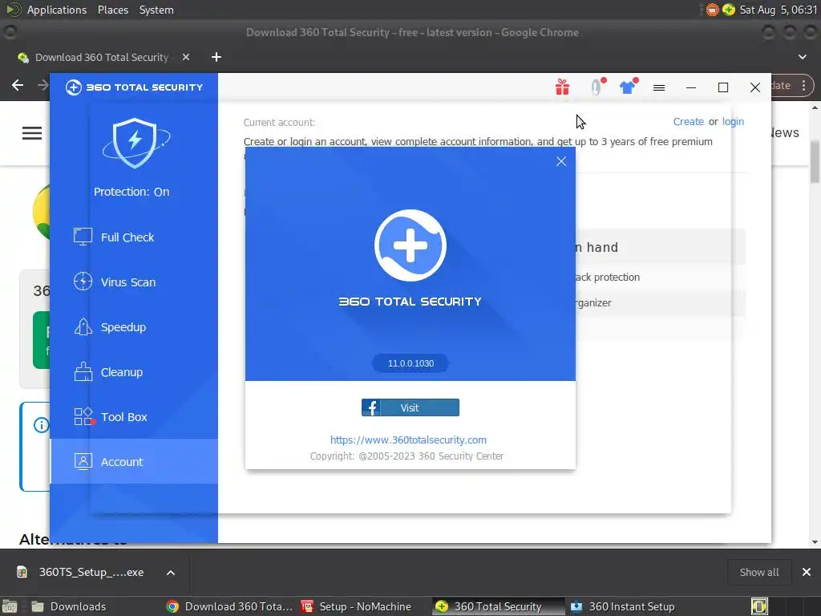Click the orange tray icon in top panel
821x616 pixels.
point(712,10)
